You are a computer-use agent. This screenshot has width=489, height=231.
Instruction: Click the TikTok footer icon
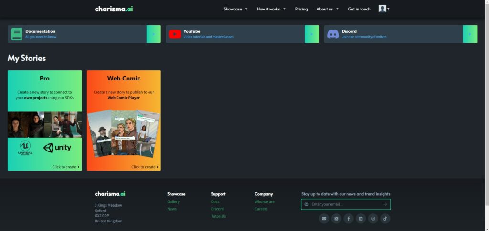[x=385, y=219]
